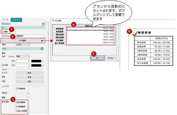Click the inner border black color swatch
This screenshot has width=177, height=115.
[36, 65]
